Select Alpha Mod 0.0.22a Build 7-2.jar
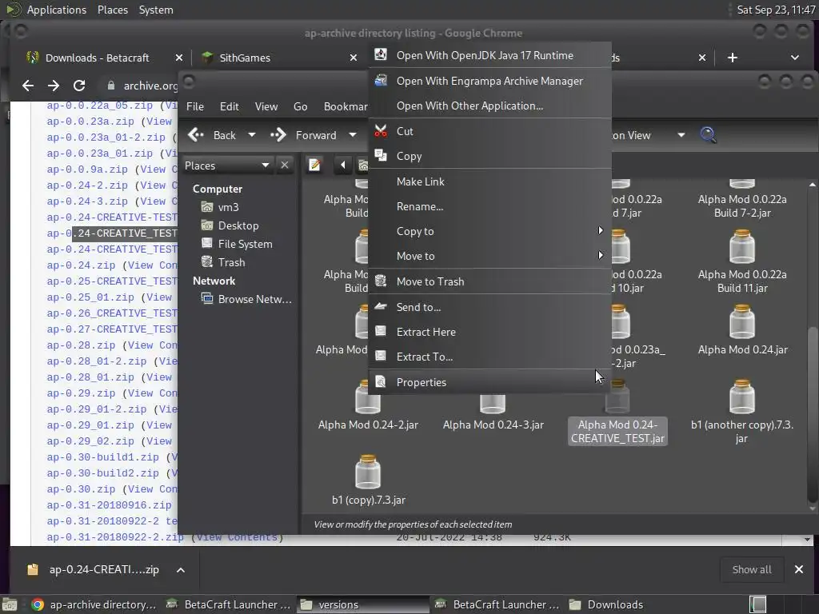The height and width of the screenshot is (614, 819). [742, 199]
